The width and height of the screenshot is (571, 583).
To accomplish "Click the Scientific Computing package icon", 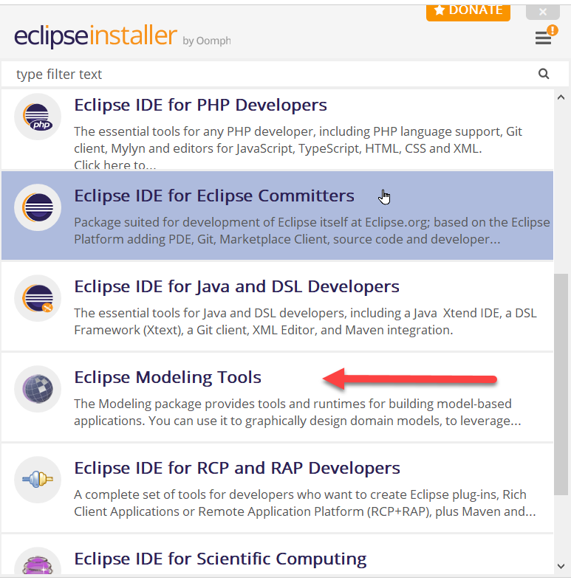I will click(38, 562).
